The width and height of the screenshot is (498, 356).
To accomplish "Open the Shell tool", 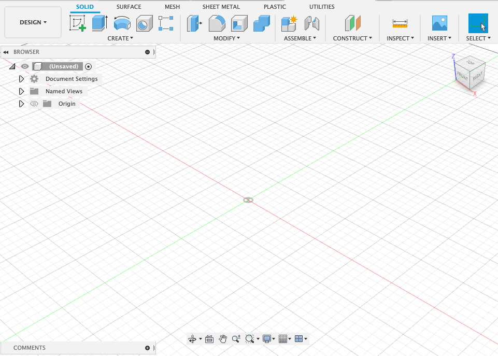I will 238,23.
